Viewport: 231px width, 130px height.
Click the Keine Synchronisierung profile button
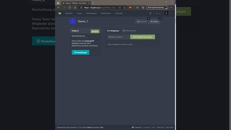[157, 8]
